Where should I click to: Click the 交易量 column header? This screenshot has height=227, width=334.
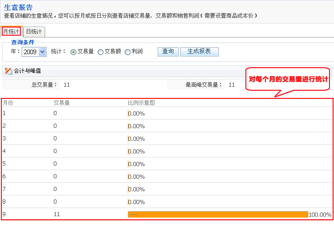(x=61, y=103)
